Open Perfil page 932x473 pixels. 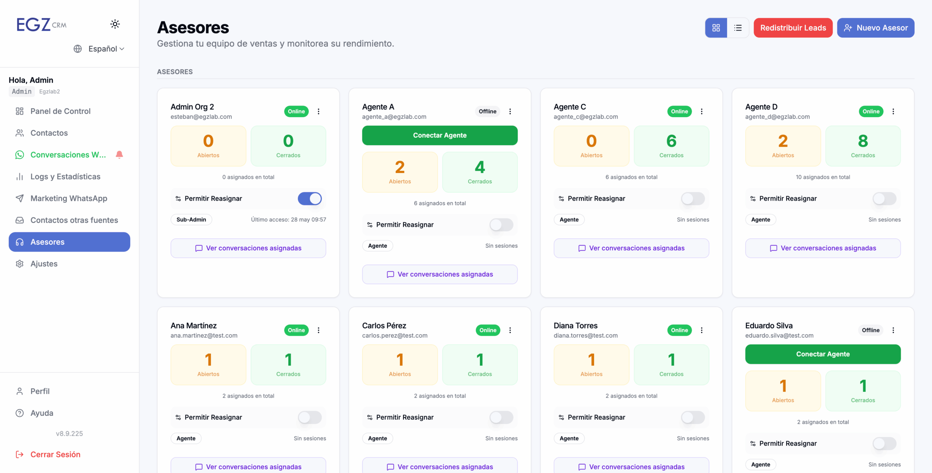pos(69,391)
